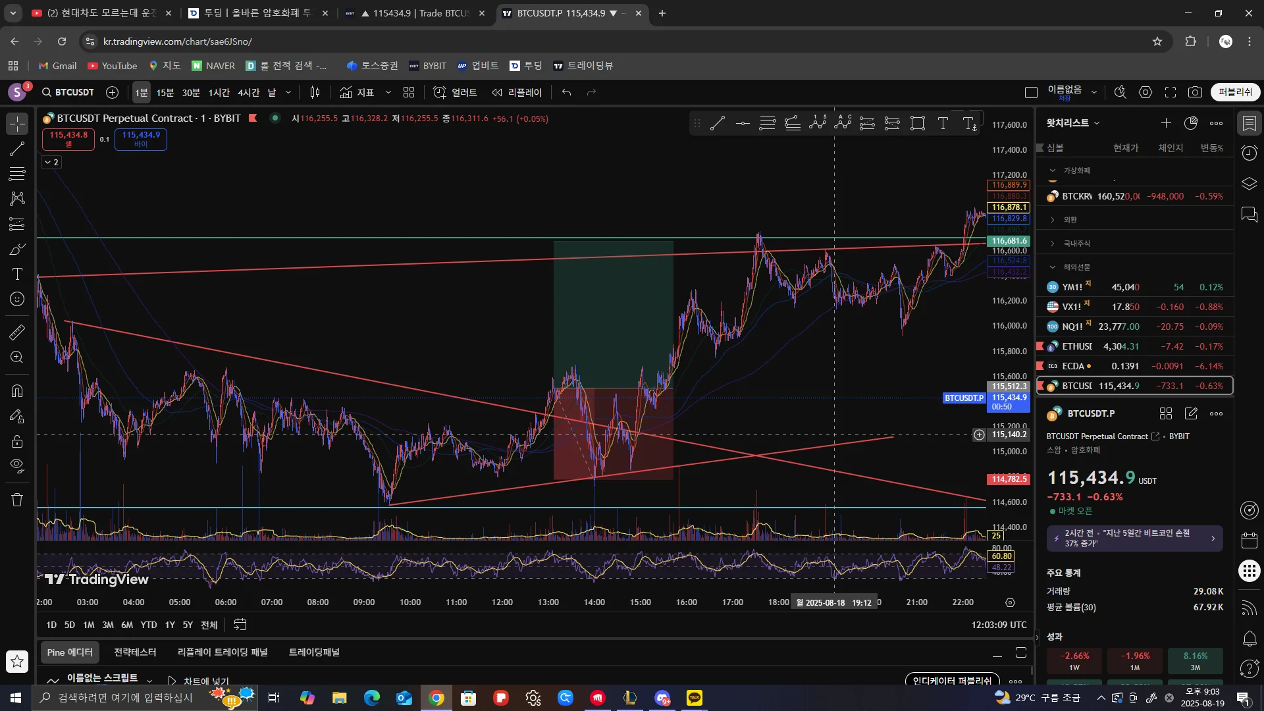Viewport: 1264px width, 711px height.
Task: Click the publish button at top right
Action: click(1235, 92)
